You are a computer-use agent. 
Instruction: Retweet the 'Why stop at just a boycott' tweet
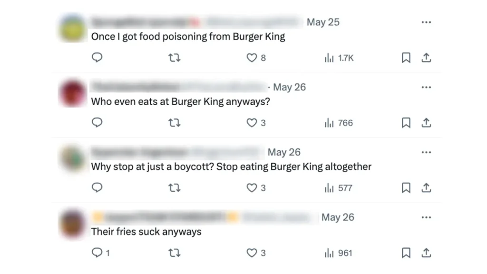click(175, 188)
